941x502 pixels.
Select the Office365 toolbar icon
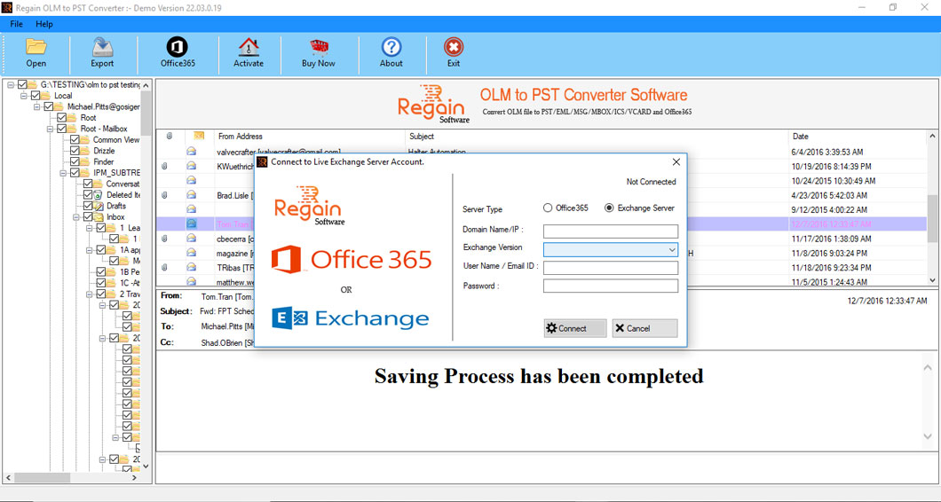177,47
